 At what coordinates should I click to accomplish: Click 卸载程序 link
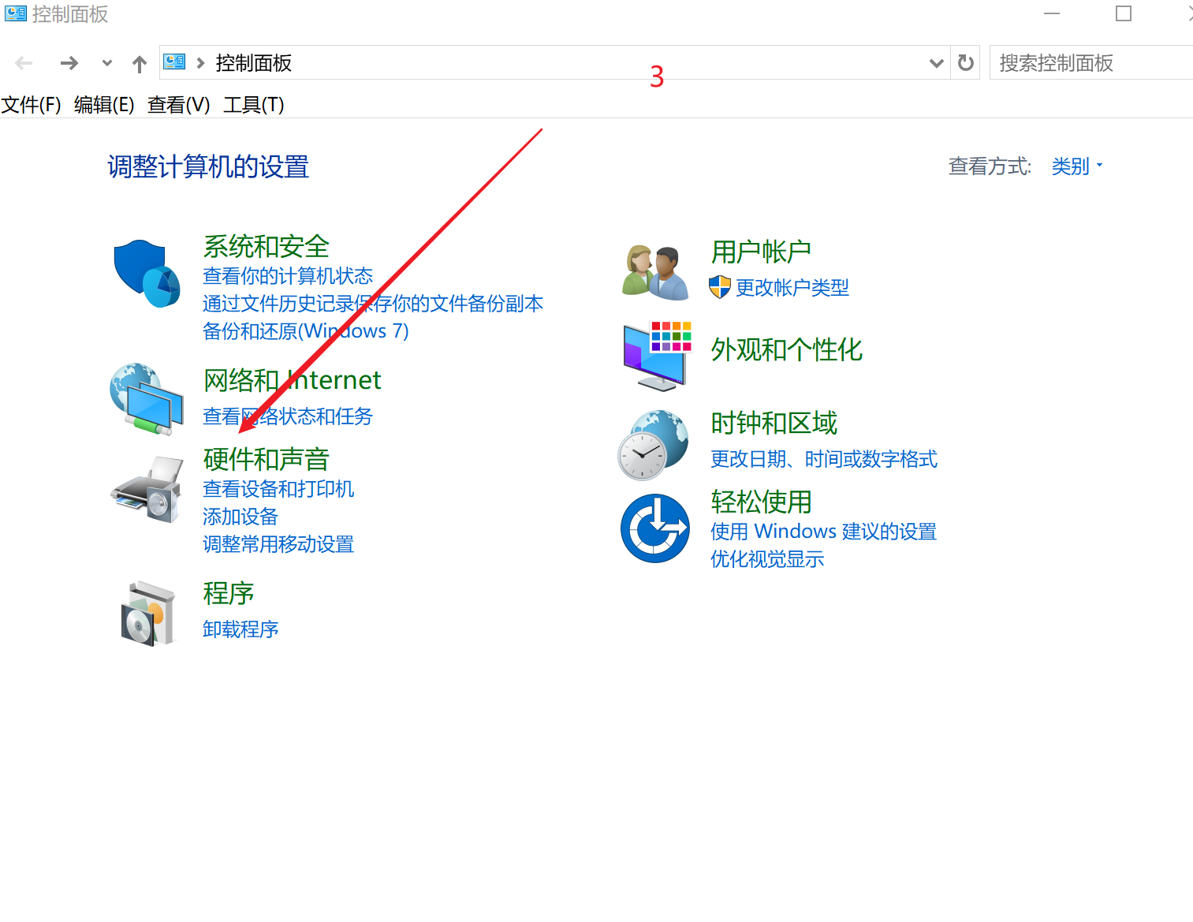(x=240, y=629)
